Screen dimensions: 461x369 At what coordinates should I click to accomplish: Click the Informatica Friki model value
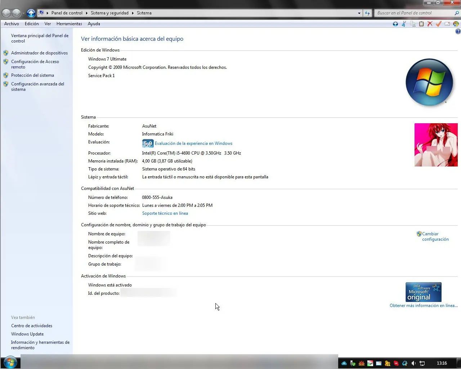[x=158, y=134]
